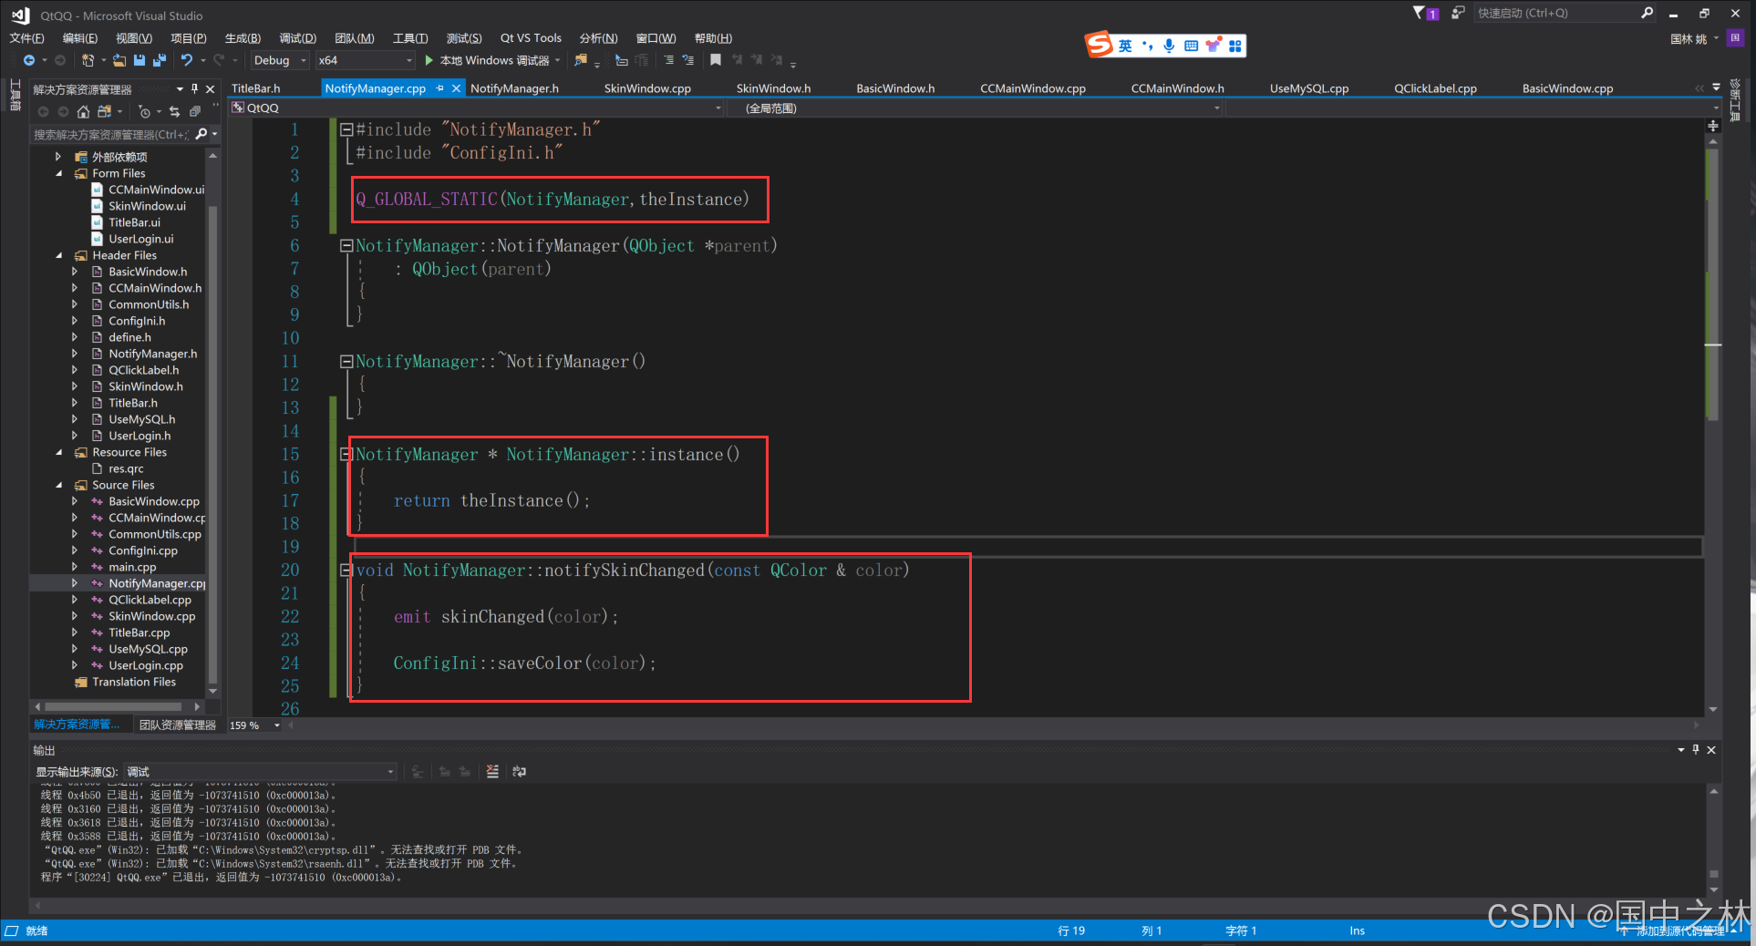The width and height of the screenshot is (1756, 946).
Task: Toggle pin on NotifyManager.cpp tab
Action: (440, 88)
